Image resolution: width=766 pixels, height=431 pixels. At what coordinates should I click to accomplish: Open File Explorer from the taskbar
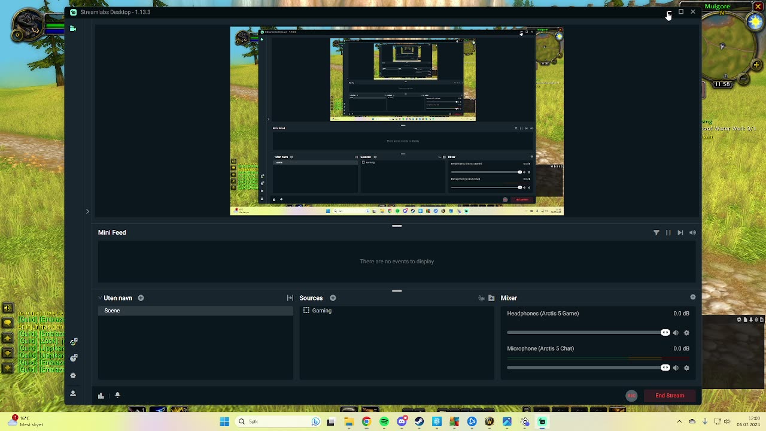point(349,421)
